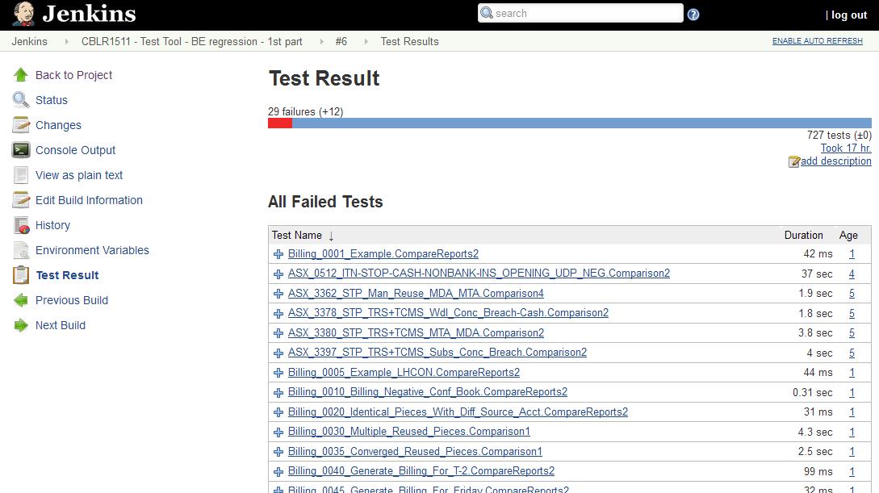Click the Changes notepad icon
The height and width of the screenshot is (493, 879).
(21, 125)
